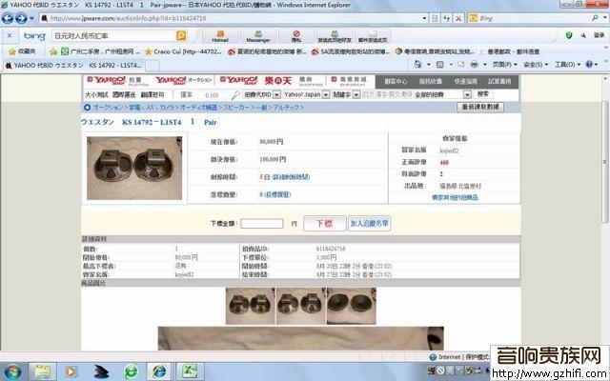Viewport: 610px width, 381px height.
Task: Click the bing logo on toolbar
Action: tap(34, 36)
